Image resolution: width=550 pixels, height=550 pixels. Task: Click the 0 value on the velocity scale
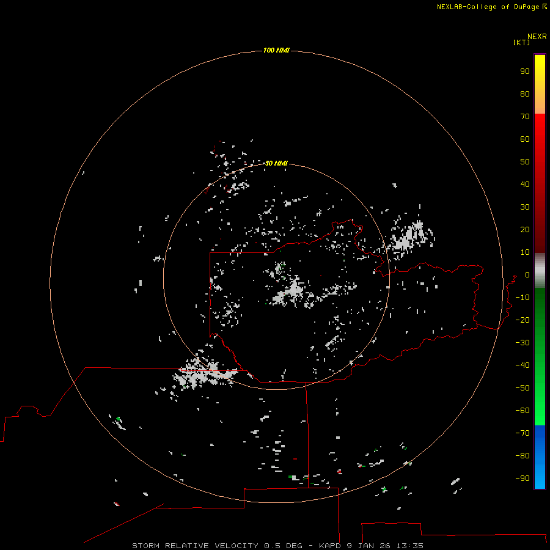(x=527, y=274)
